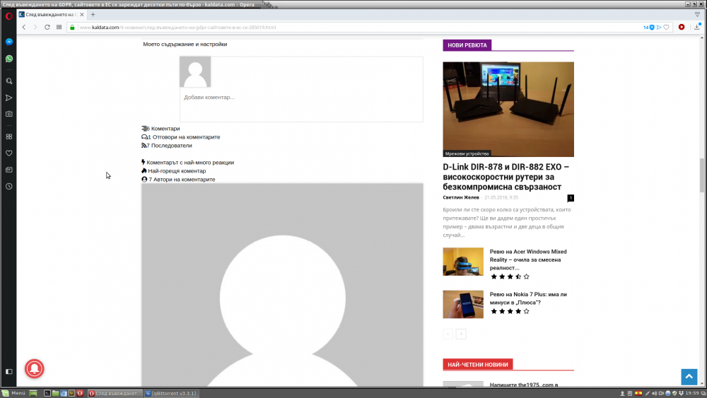Open the Opera main menu logo
Viewport: 707px width, 398px height.
(9, 16)
